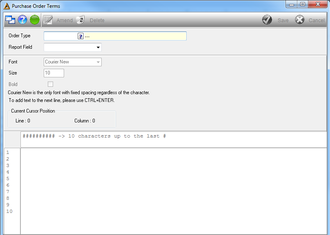Open Order Type lookup question mark button

click(x=80, y=36)
